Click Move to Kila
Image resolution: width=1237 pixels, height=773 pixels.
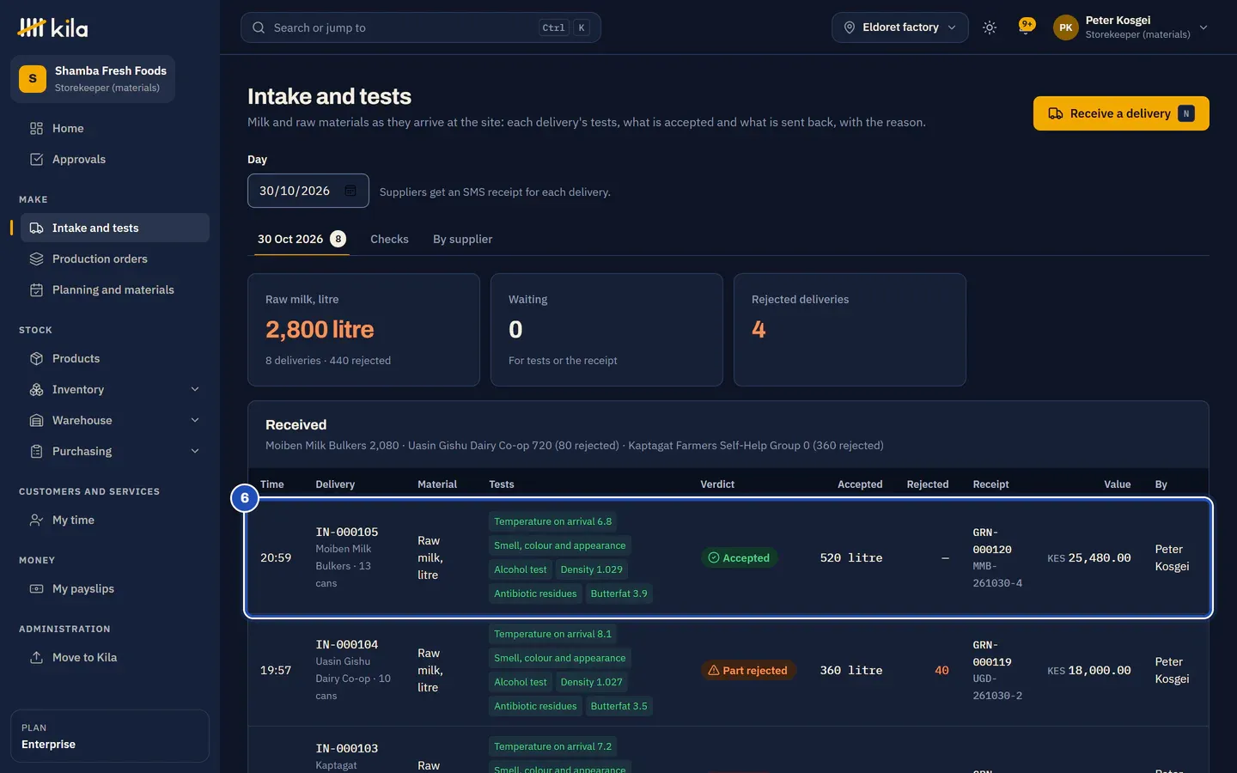point(115,658)
